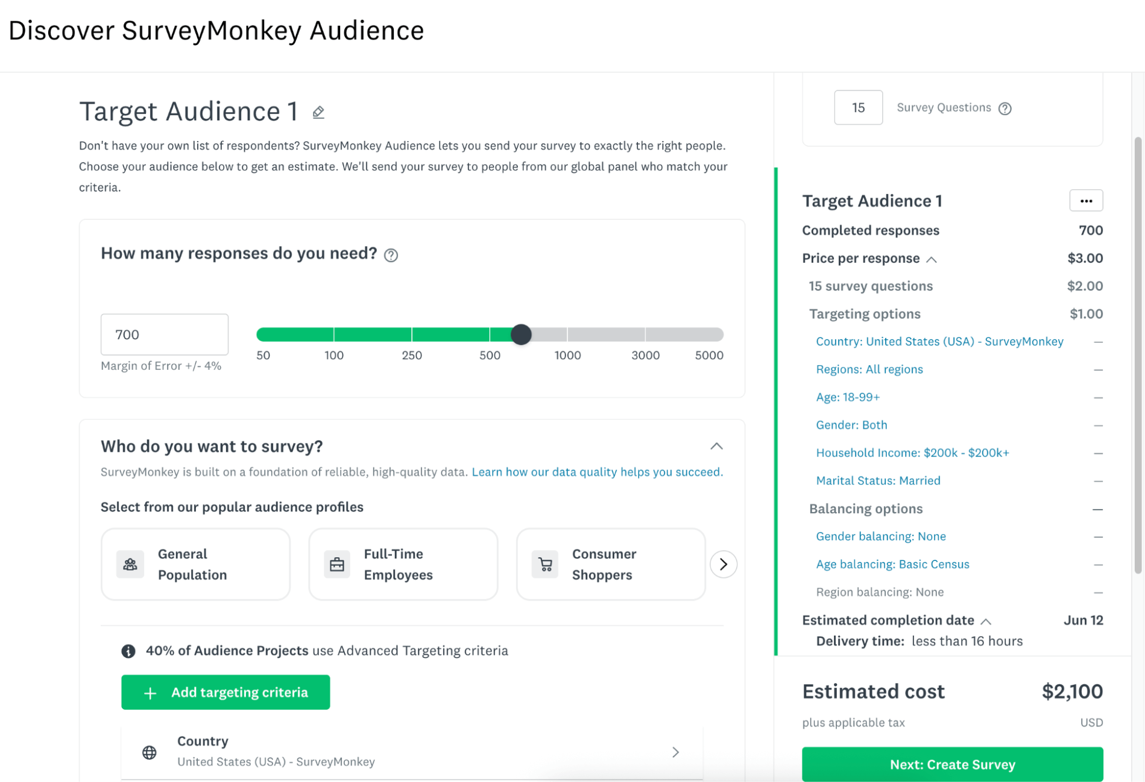1145x782 pixels.
Task: Click the 50 slider label
Action: point(263,355)
